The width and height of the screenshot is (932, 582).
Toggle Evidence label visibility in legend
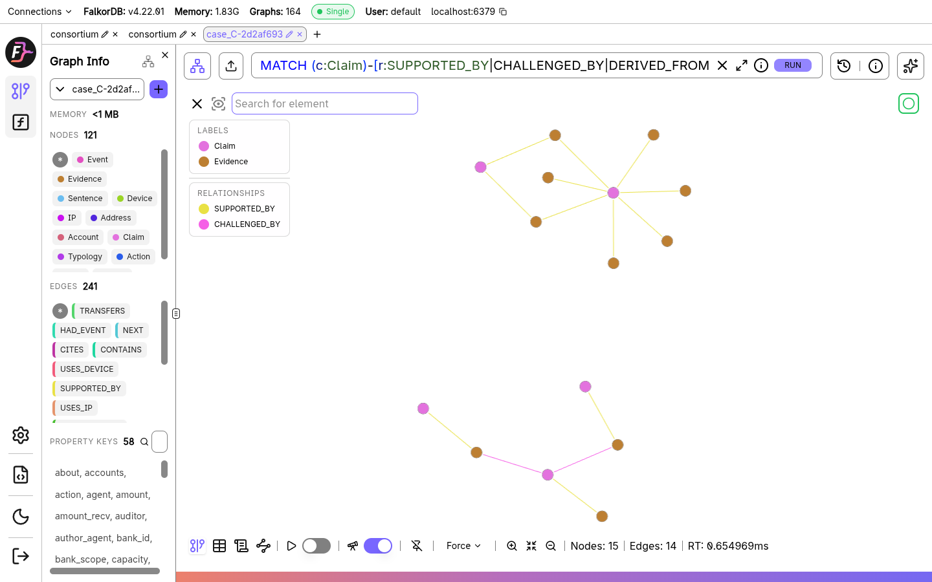click(x=223, y=162)
